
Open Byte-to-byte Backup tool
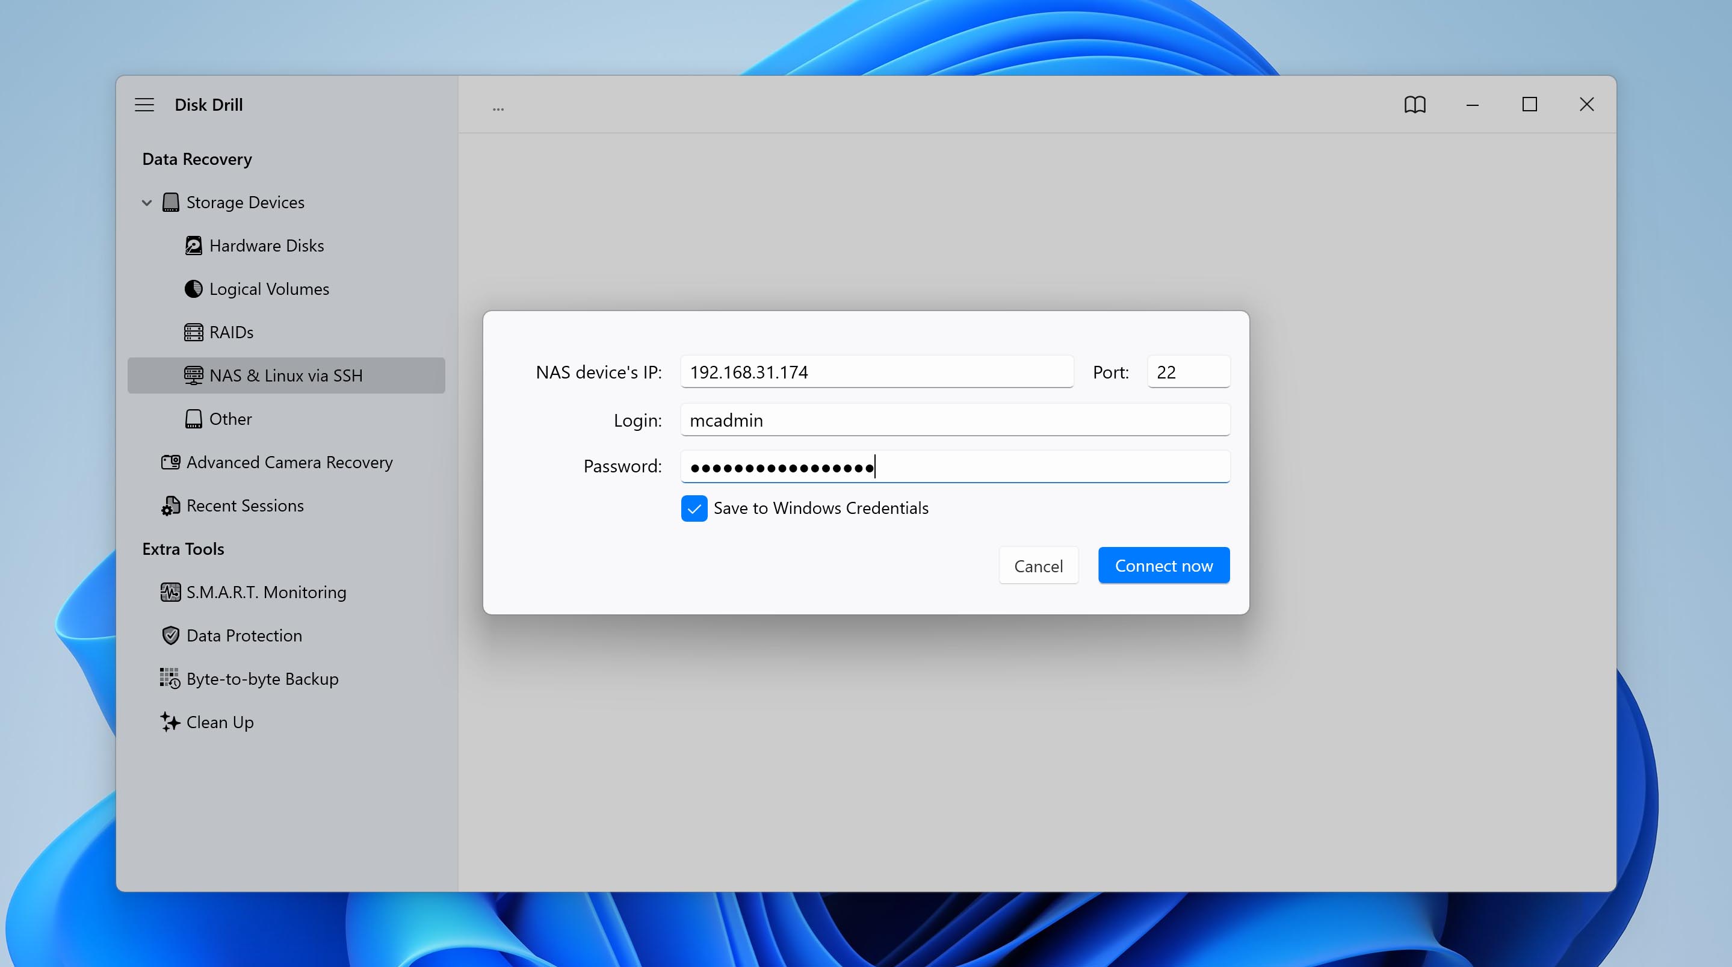click(286, 679)
